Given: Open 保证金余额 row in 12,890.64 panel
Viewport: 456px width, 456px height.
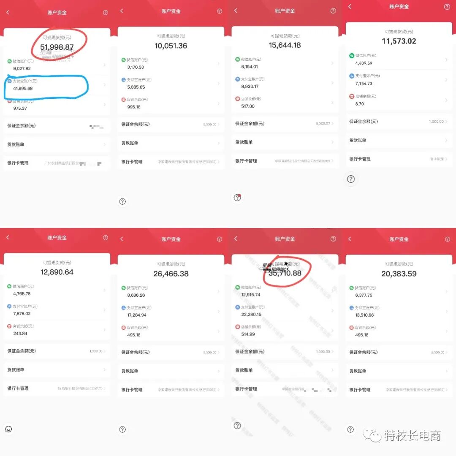Looking at the screenshot, I should tap(57, 351).
